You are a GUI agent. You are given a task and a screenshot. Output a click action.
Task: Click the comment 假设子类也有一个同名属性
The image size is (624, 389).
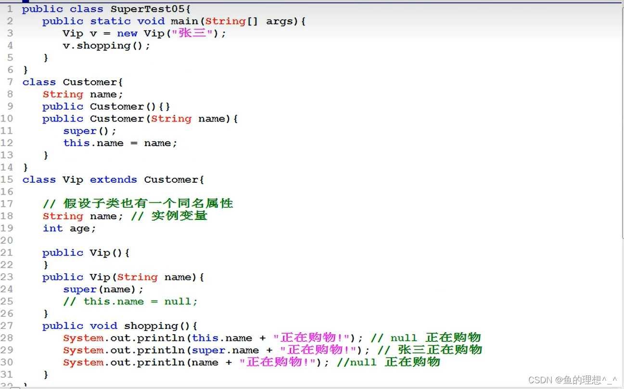pos(147,203)
